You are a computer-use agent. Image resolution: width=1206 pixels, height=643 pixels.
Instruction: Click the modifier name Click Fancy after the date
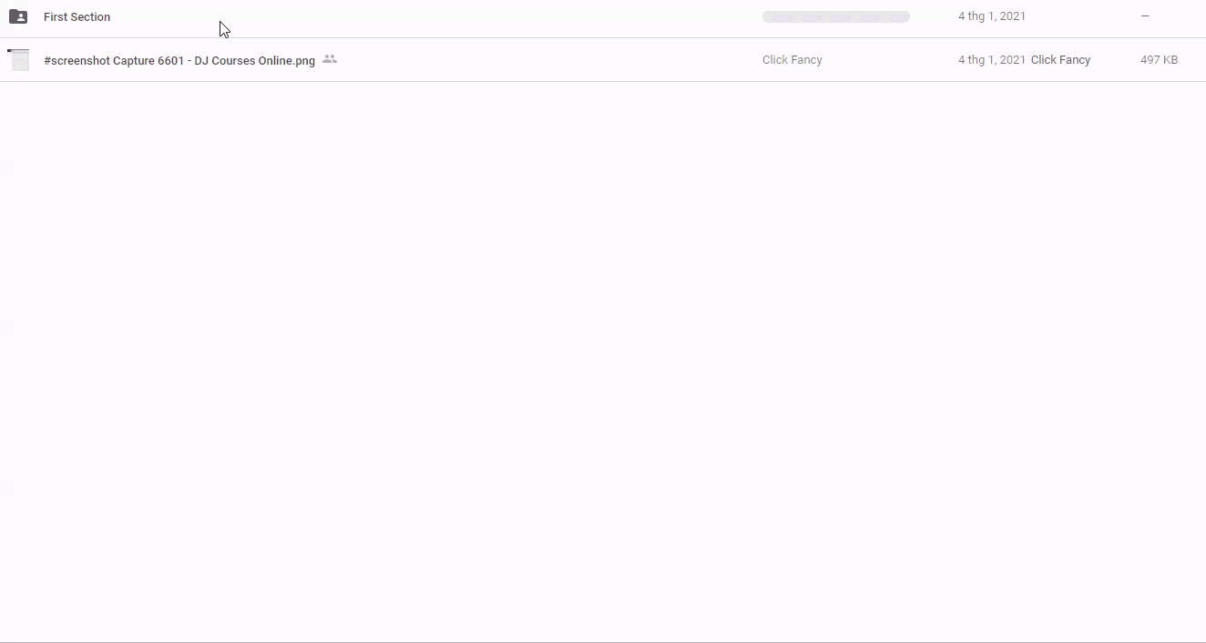coord(1060,60)
